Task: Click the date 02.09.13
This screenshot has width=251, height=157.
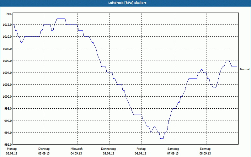Action: [12, 154]
